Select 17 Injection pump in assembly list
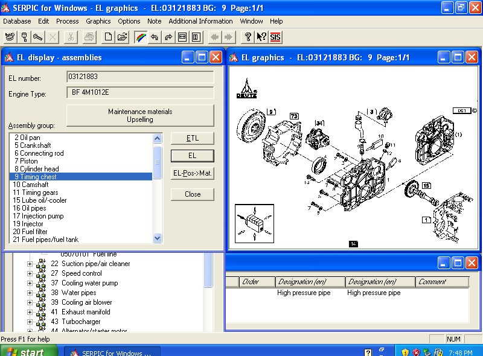This screenshot has height=356, width=483. click(81, 216)
